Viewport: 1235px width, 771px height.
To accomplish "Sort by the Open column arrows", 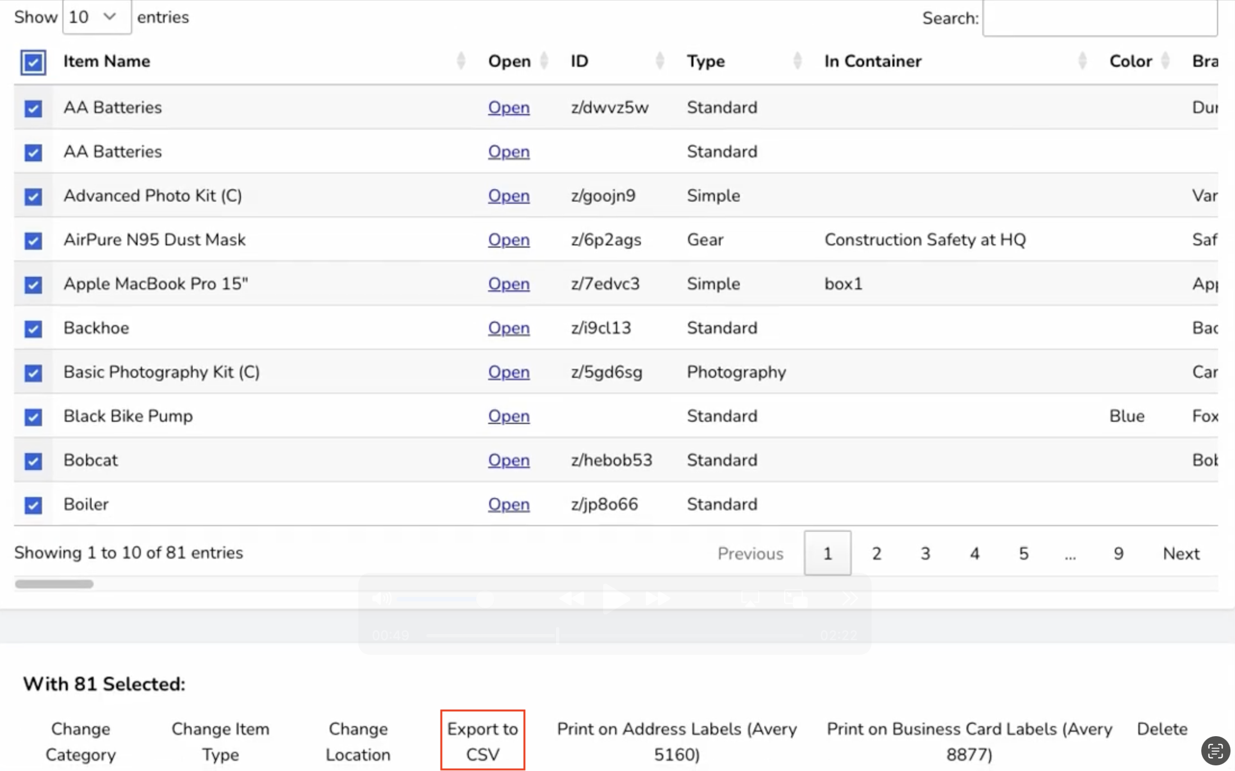I will click(x=544, y=61).
